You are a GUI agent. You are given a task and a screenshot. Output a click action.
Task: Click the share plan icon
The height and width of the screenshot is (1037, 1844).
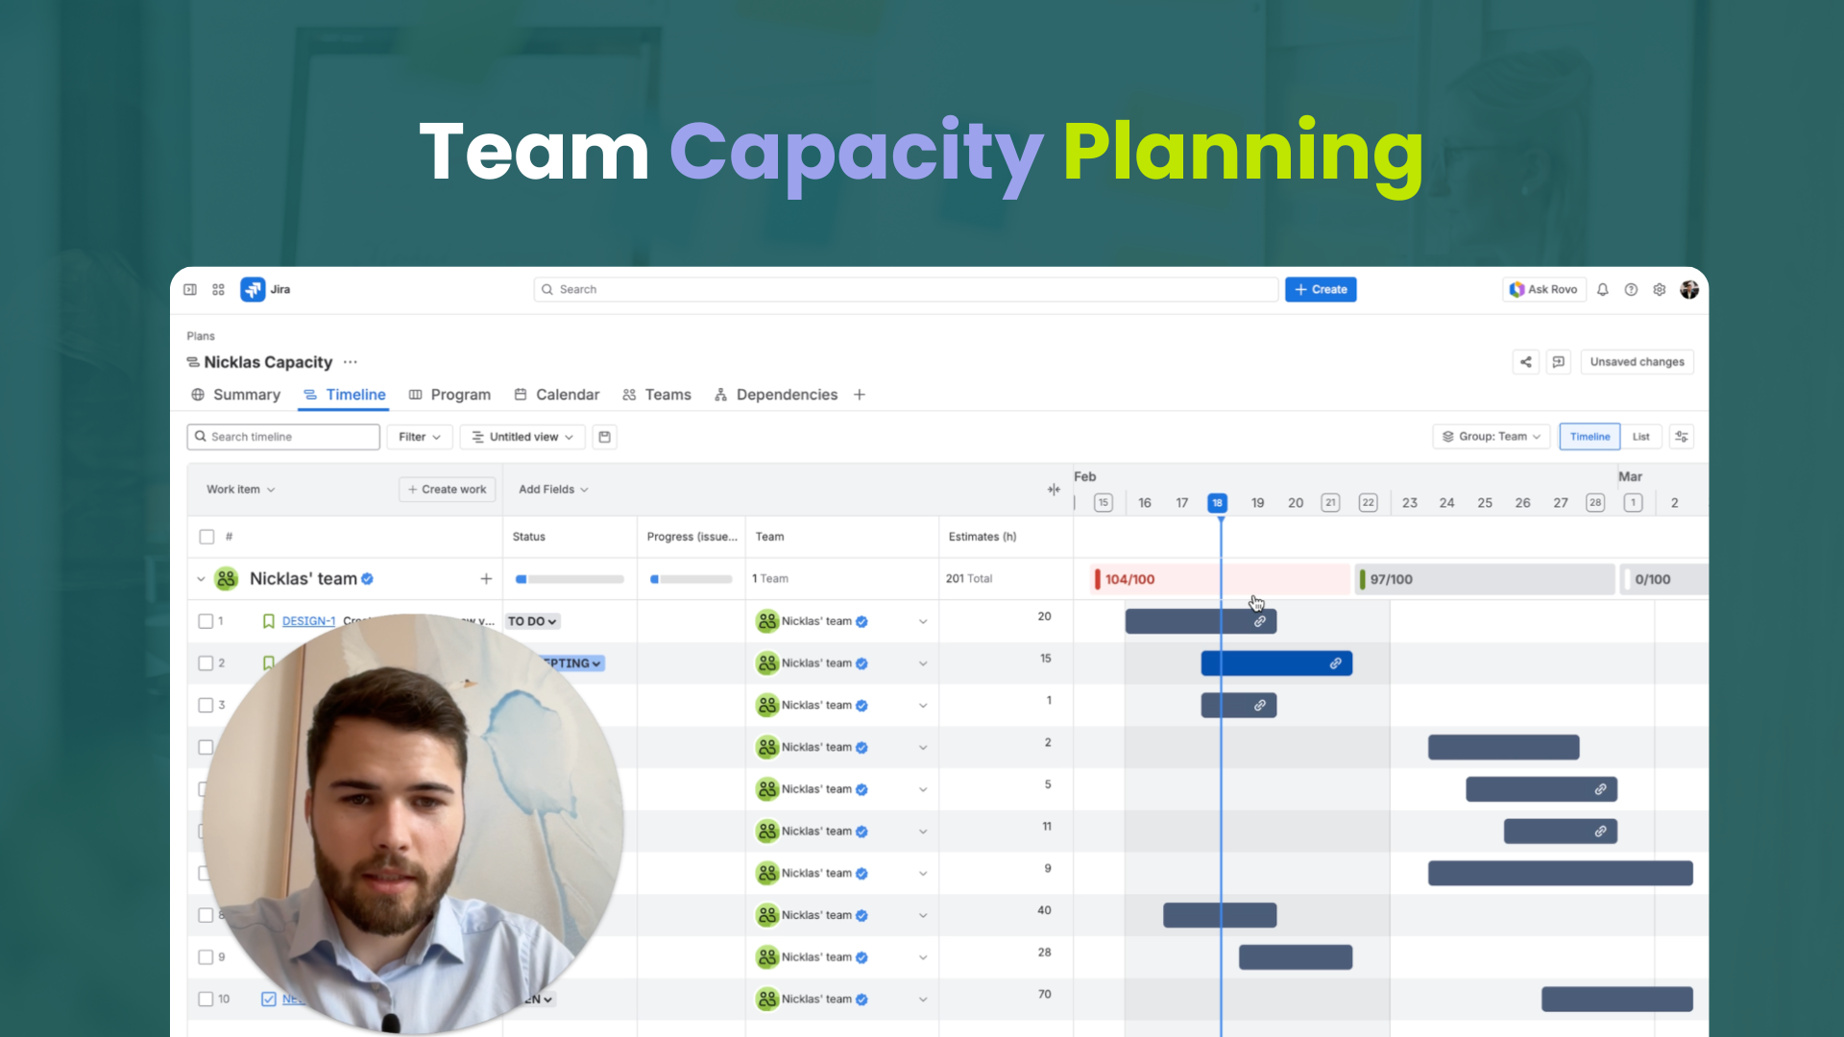1526,362
